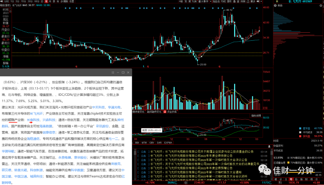Select the 1分 period tab
This screenshot has width=324, height=185.
pyautogui.click(x=12, y=1)
